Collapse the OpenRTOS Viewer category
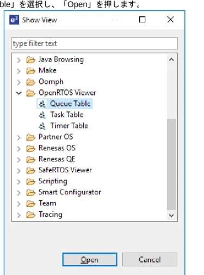204x275 pixels. [18, 93]
